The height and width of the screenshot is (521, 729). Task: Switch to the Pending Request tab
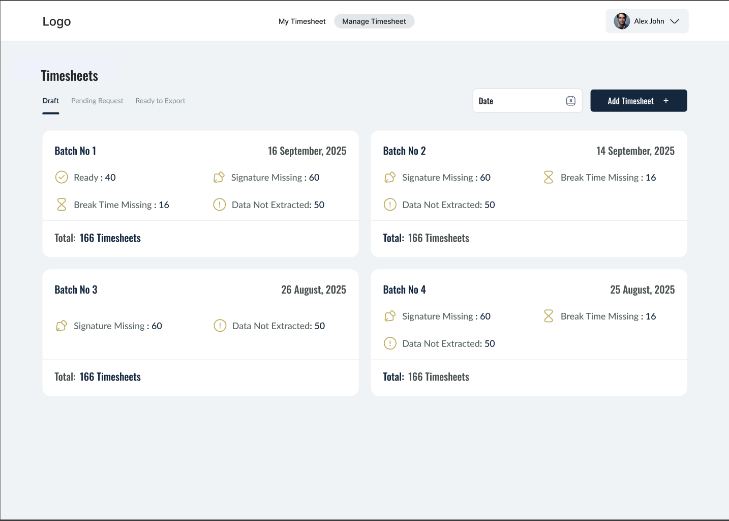click(97, 100)
